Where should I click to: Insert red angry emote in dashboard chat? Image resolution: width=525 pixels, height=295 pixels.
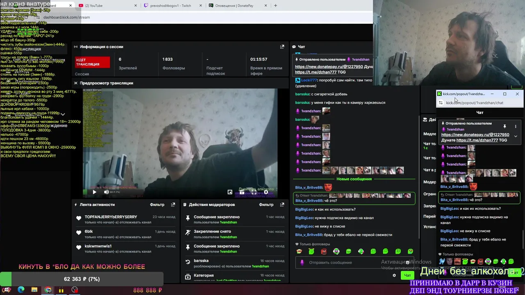(x=324, y=251)
